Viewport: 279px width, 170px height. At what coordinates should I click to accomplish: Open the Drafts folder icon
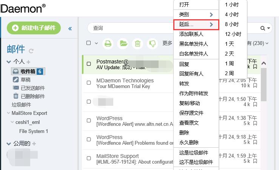point(15,80)
